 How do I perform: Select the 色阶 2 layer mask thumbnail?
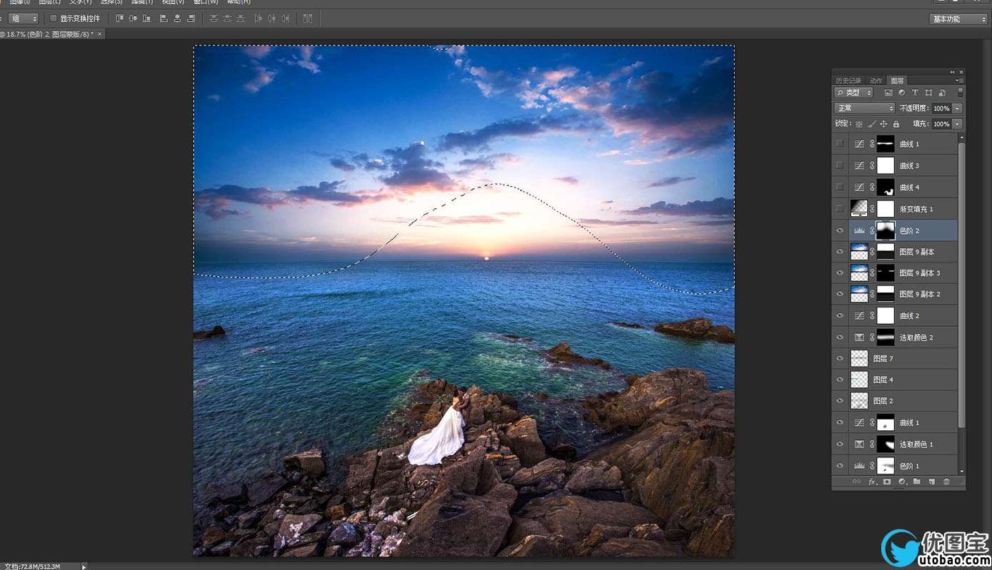(x=886, y=230)
